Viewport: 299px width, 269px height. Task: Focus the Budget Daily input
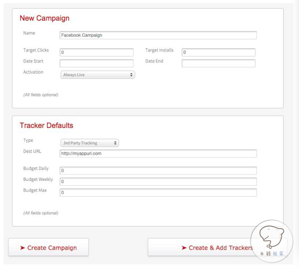(158, 170)
